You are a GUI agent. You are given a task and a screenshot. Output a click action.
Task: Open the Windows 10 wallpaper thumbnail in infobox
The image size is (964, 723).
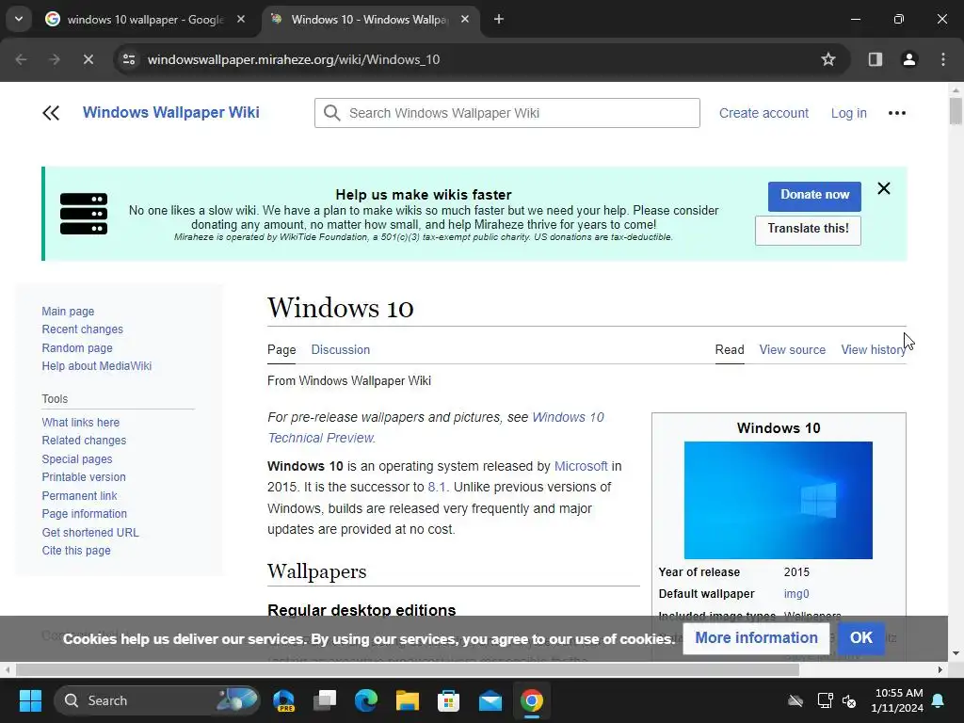pos(779,501)
